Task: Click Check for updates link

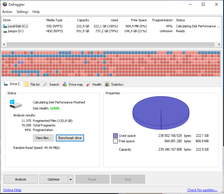Action: tap(202, 190)
